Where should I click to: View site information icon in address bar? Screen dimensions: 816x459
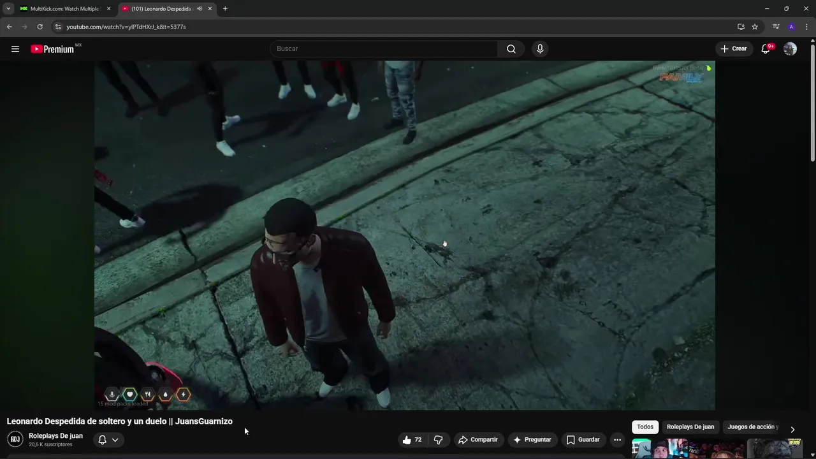pos(58,27)
